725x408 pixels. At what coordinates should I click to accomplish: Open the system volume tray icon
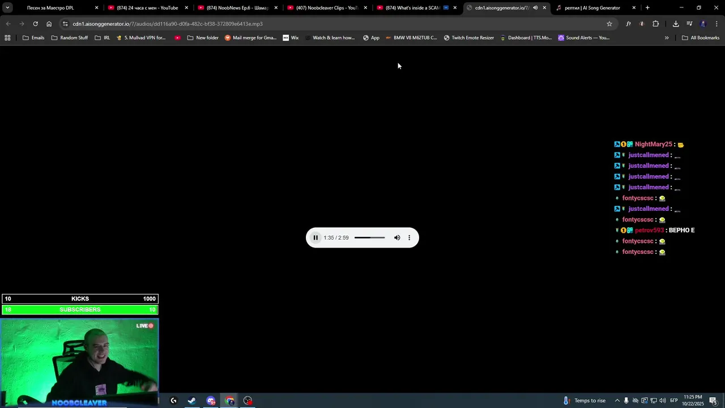coord(662,401)
